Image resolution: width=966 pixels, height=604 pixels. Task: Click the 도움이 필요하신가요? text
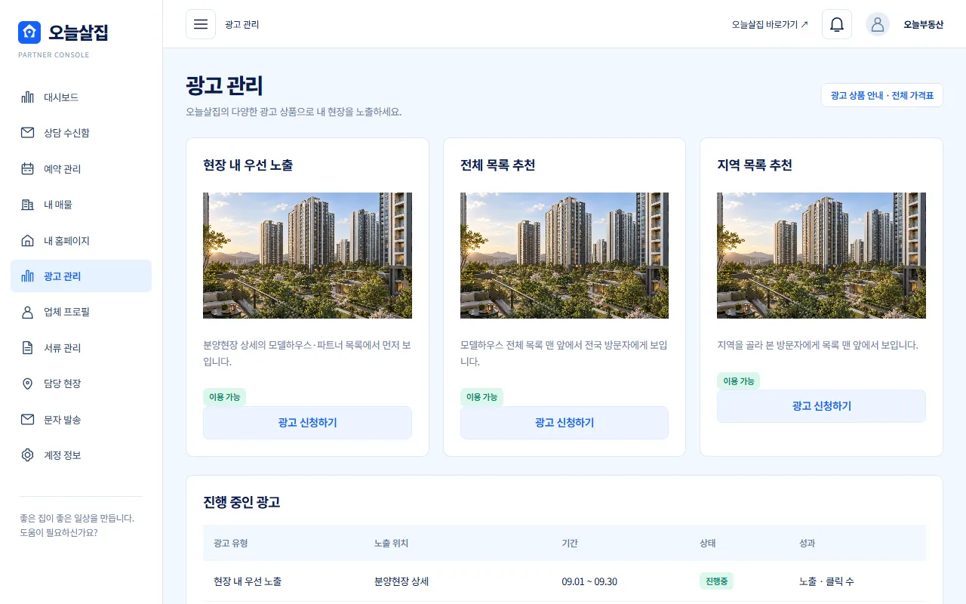(x=58, y=532)
